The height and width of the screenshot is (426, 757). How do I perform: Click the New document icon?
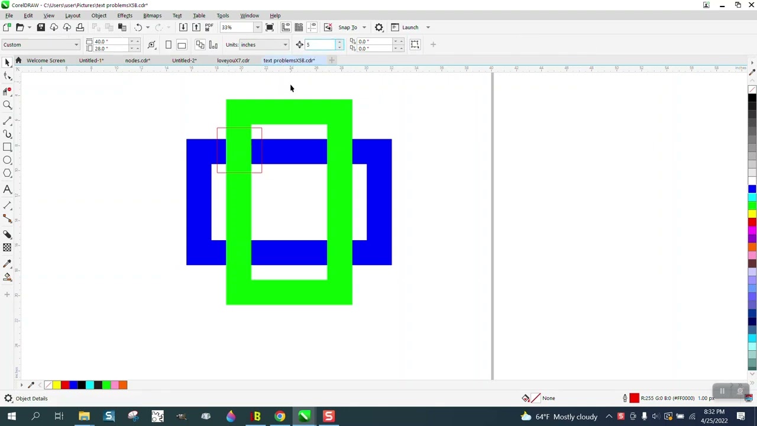tap(7, 27)
